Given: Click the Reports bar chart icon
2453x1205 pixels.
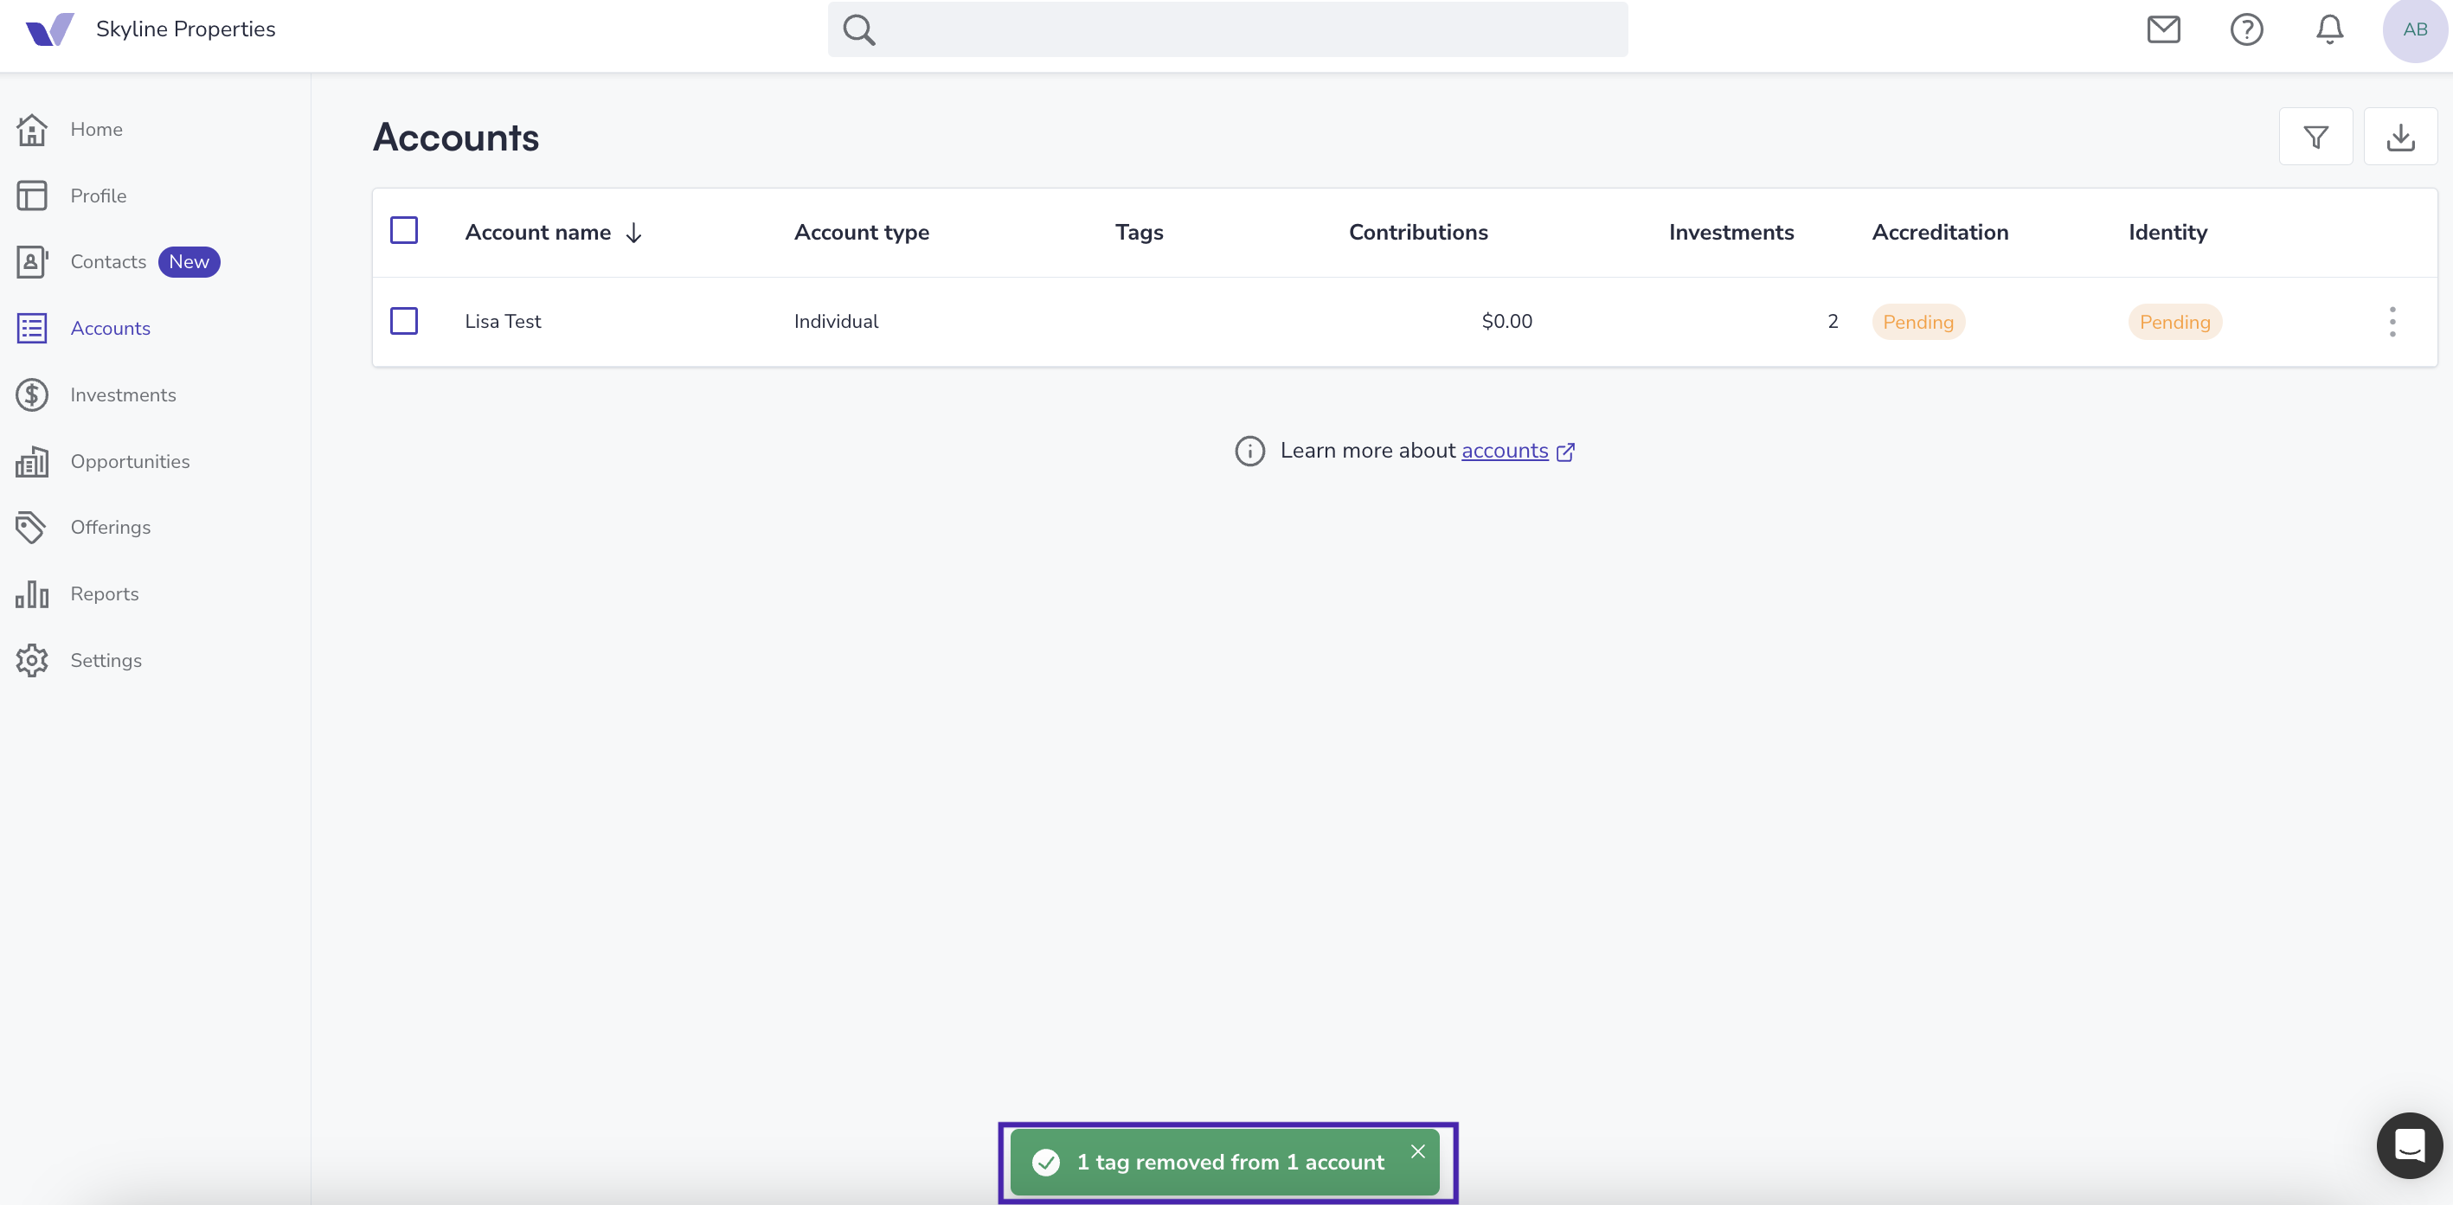Looking at the screenshot, I should (x=31, y=594).
